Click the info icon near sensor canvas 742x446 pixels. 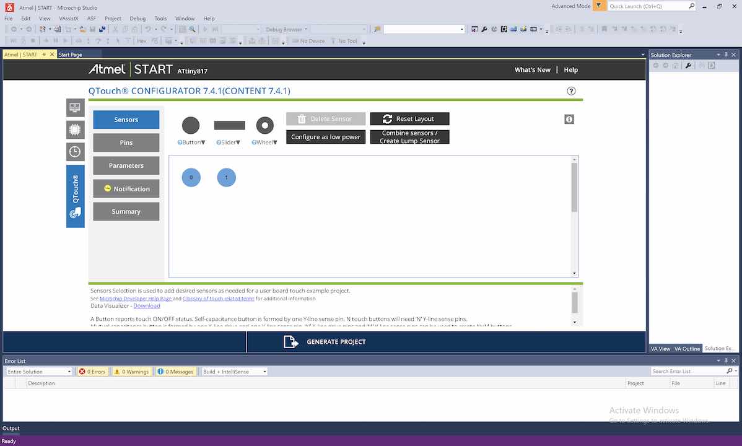tap(569, 119)
